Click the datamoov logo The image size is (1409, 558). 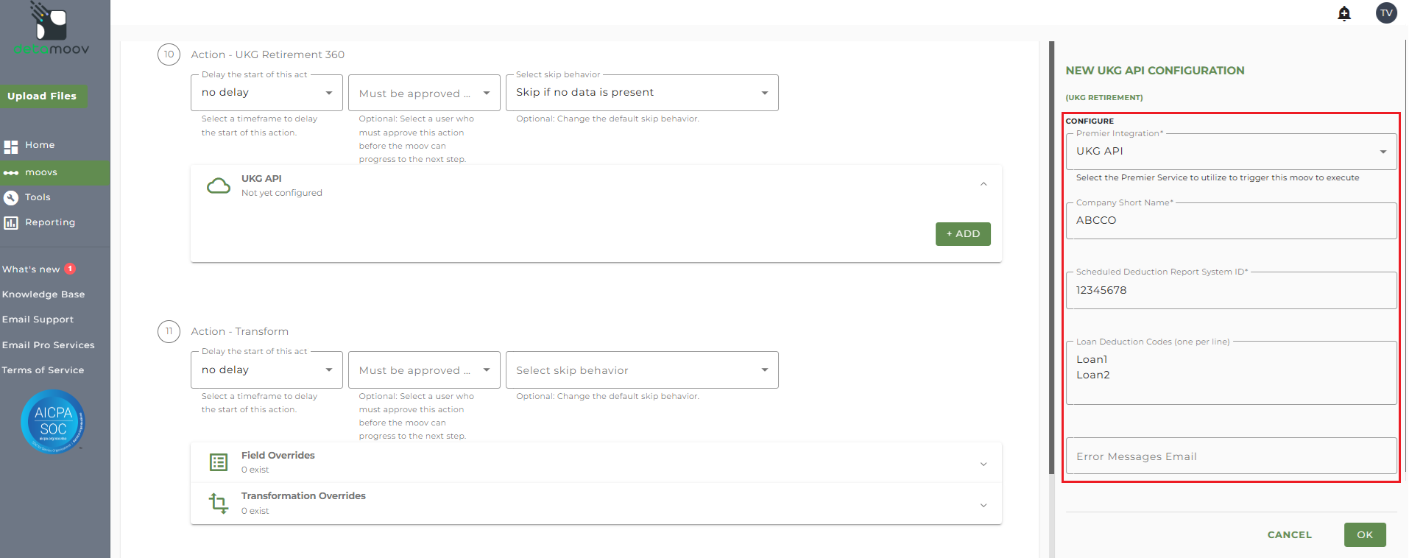52,29
